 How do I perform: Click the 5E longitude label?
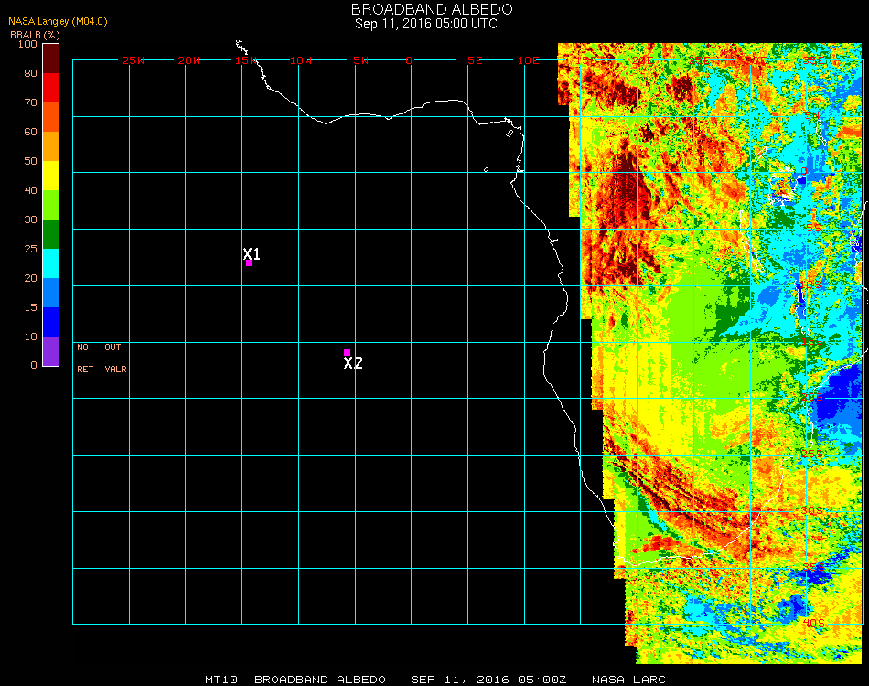click(x=475, y=60)
